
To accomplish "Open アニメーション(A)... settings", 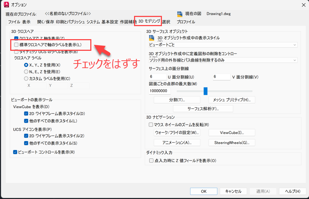I will click(177, 143).
